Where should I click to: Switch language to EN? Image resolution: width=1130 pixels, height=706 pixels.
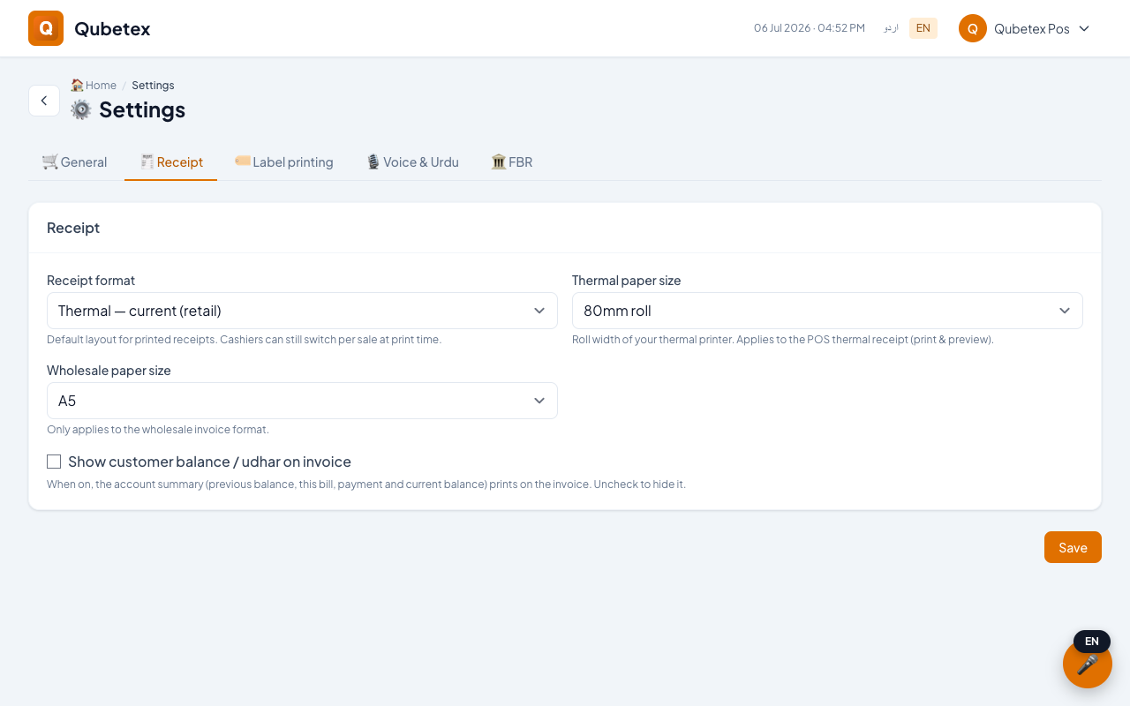point(923,28)
